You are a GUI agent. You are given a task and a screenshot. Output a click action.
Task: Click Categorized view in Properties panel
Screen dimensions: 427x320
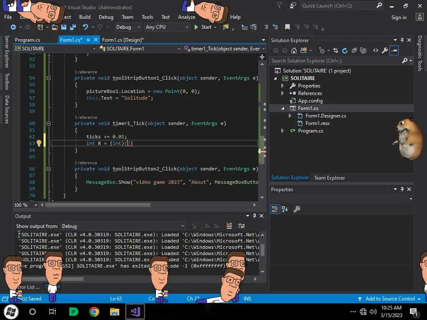click(x=275, y=209)
